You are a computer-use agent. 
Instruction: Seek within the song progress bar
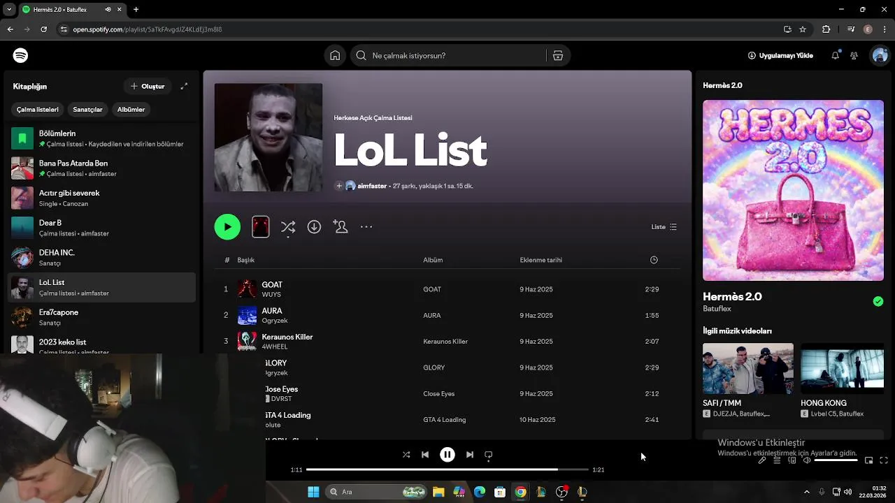447,469
